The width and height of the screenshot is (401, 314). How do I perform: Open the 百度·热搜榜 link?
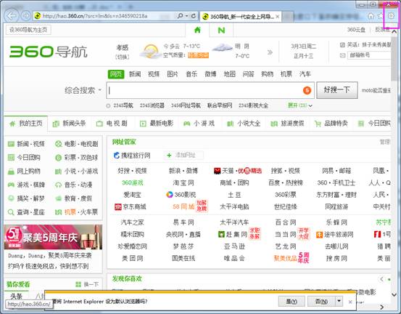coord(286,182)
